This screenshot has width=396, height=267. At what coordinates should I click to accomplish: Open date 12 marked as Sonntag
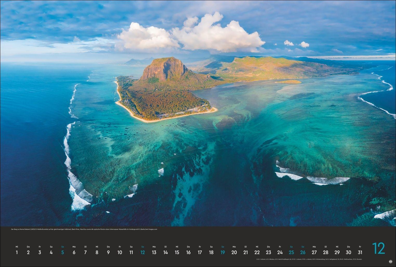tap(143, 252)
